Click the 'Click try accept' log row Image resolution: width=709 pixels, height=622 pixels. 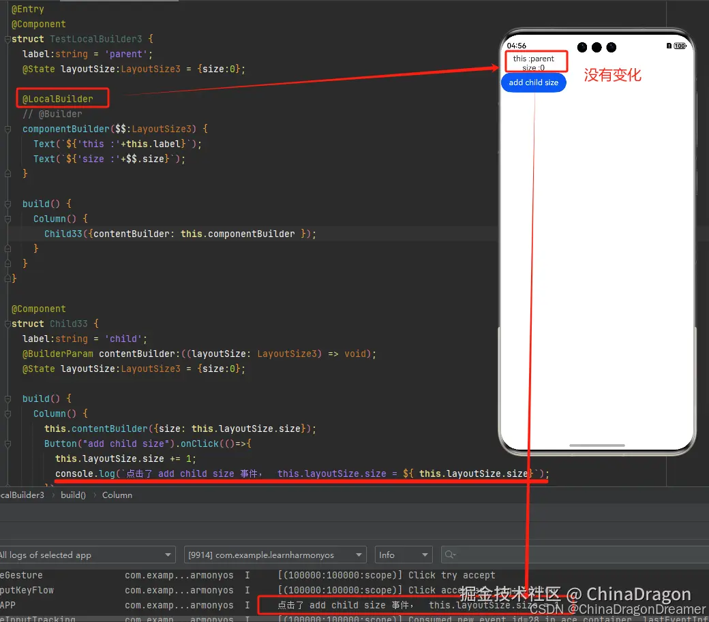click(354, 575)
